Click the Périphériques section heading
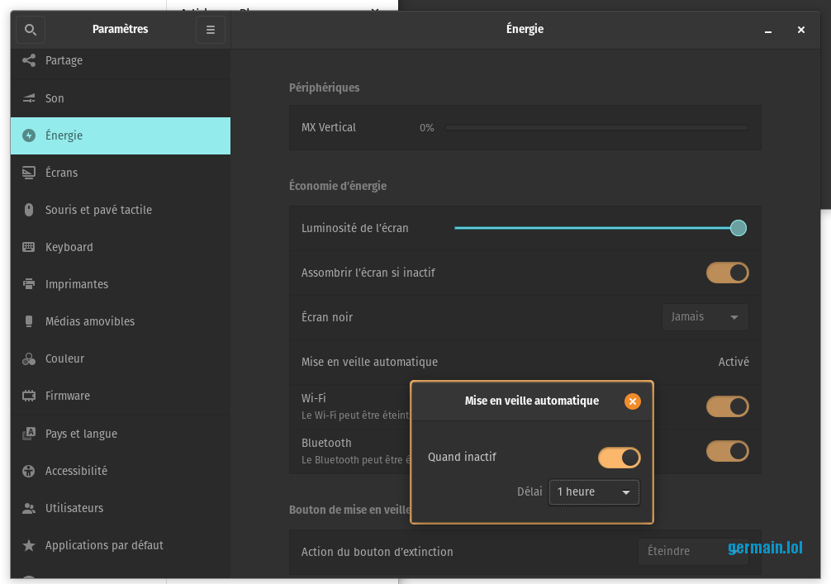Screen dimensions: 831x584 tap(325, 88)
